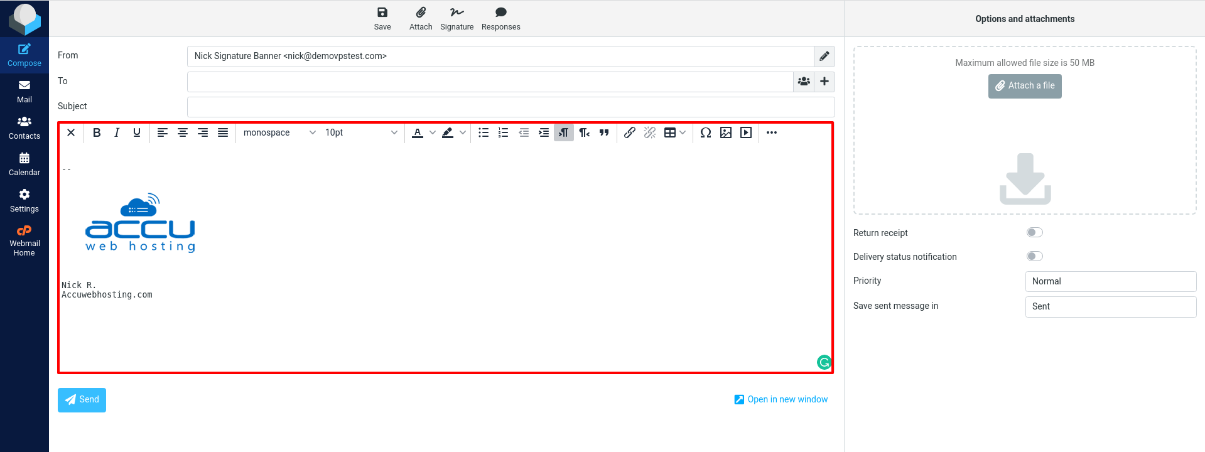The image size is (1205, 452).
Task: Align text left
Action: pyautogui.click(x=163, y=132)
